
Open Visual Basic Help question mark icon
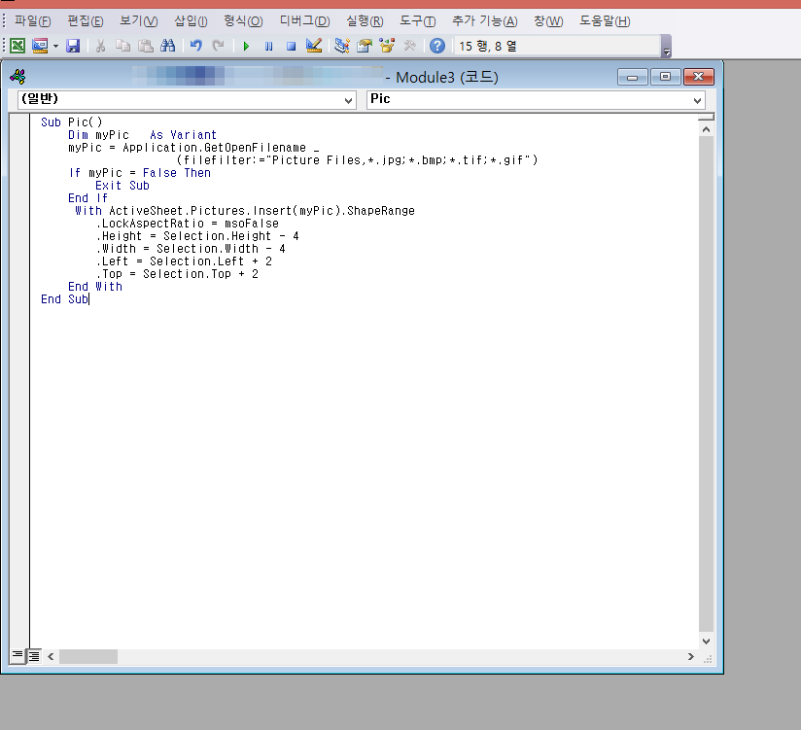(x=437, y=46)
